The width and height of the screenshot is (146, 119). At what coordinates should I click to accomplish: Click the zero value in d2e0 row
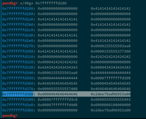coord(58,41)
